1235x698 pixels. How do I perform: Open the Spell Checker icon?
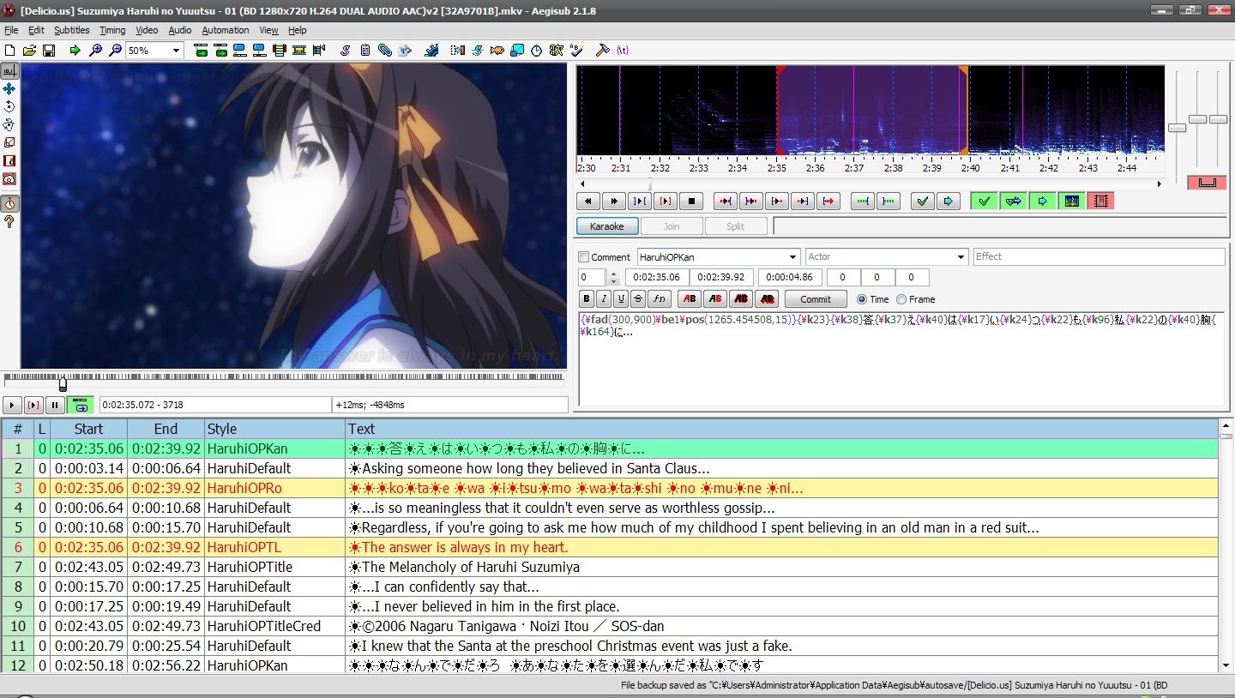tap(576, 51)
